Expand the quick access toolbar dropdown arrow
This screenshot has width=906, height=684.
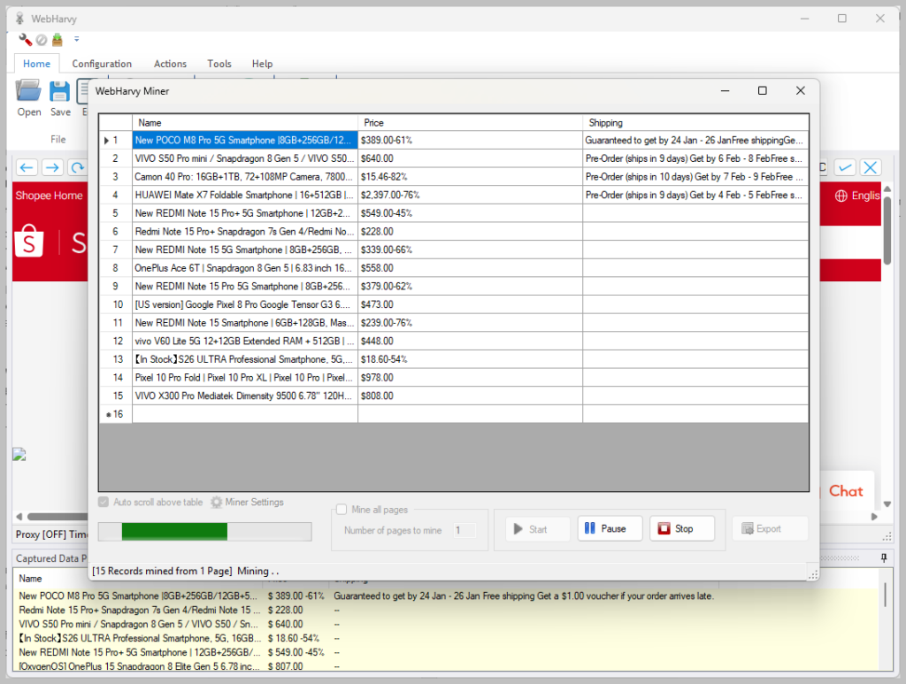click(76, 40)
